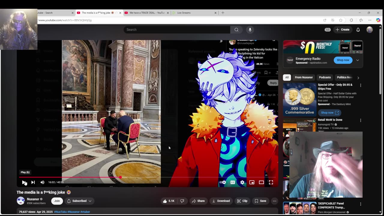Select the Podcasts chip
This screenshot has height=216, width=384.
325,77
